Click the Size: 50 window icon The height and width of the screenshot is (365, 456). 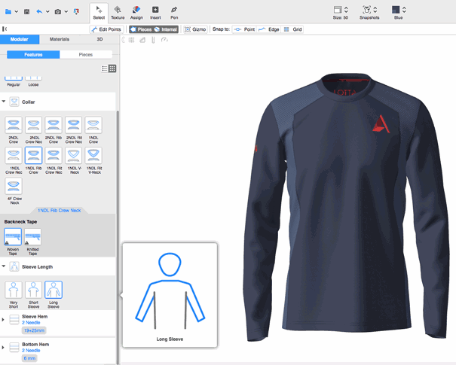coord(338,10)
